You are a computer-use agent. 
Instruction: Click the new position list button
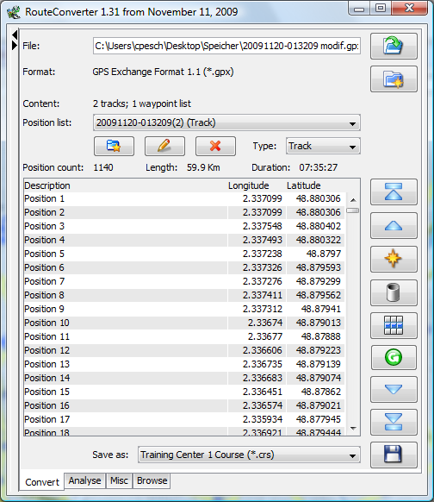(114, 147)
